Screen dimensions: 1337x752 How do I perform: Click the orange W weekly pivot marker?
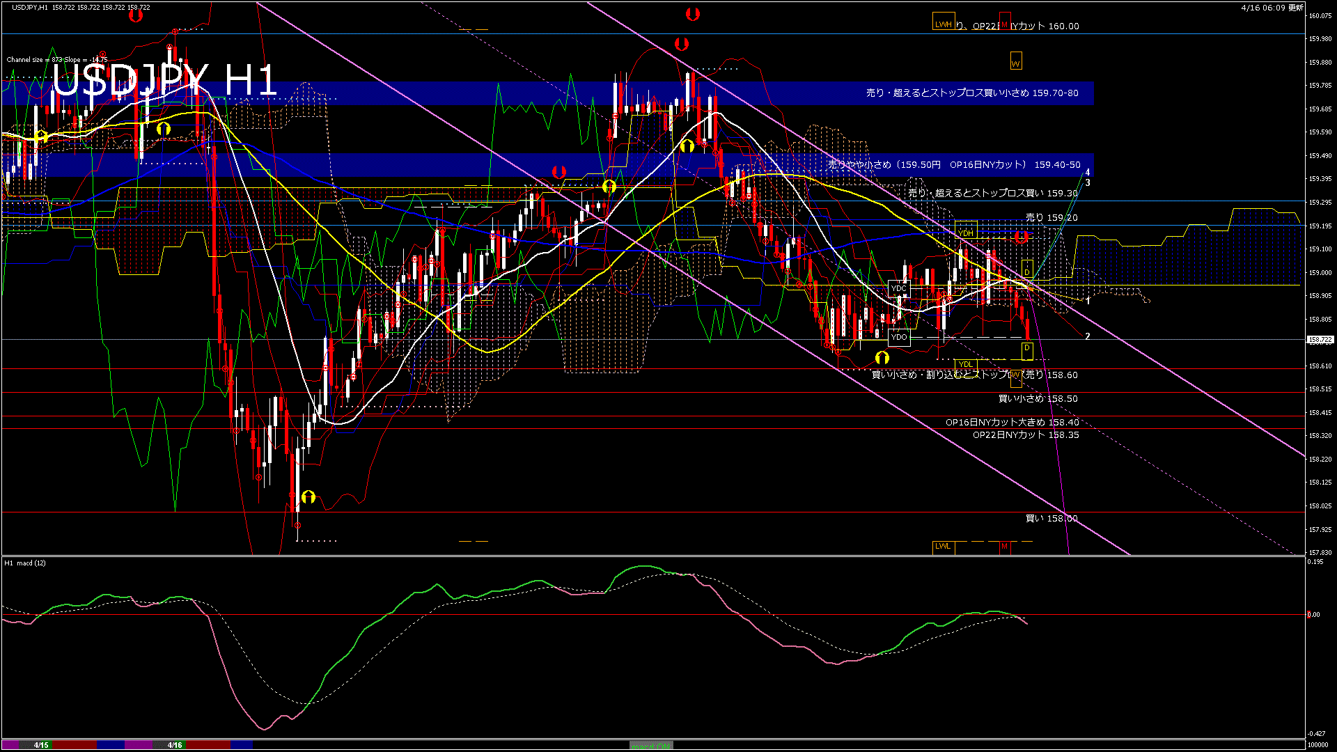(1016, 61)
